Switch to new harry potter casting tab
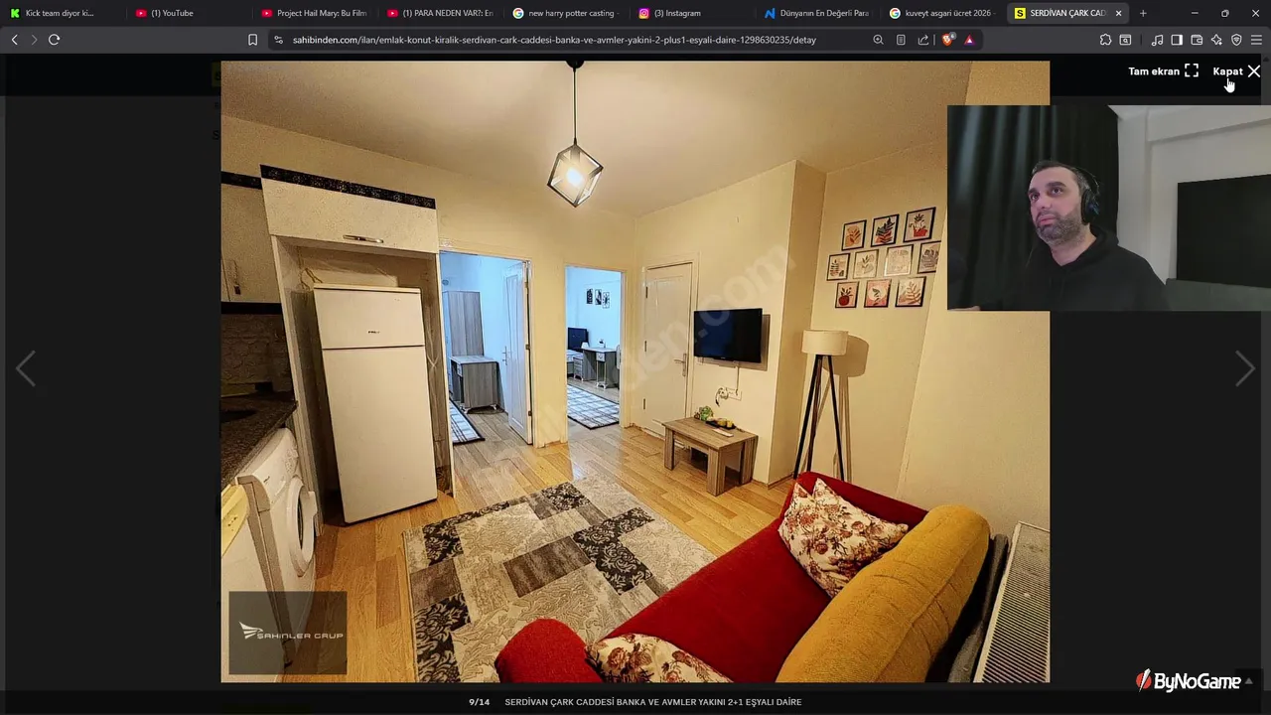Viewport: 1271px width, 715px height. (x=566, y=13)
